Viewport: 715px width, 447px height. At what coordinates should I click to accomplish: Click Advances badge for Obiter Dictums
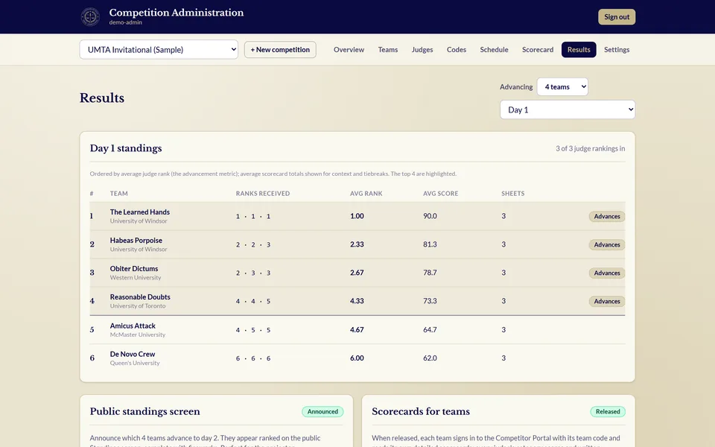point(607,273)
